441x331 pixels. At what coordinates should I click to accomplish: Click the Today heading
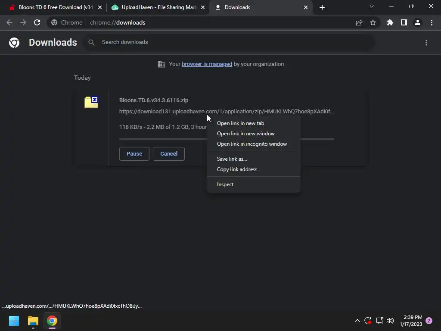[82, 78]
